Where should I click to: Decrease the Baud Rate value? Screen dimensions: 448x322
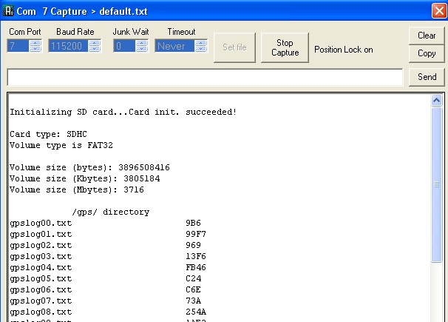(95, 49)
